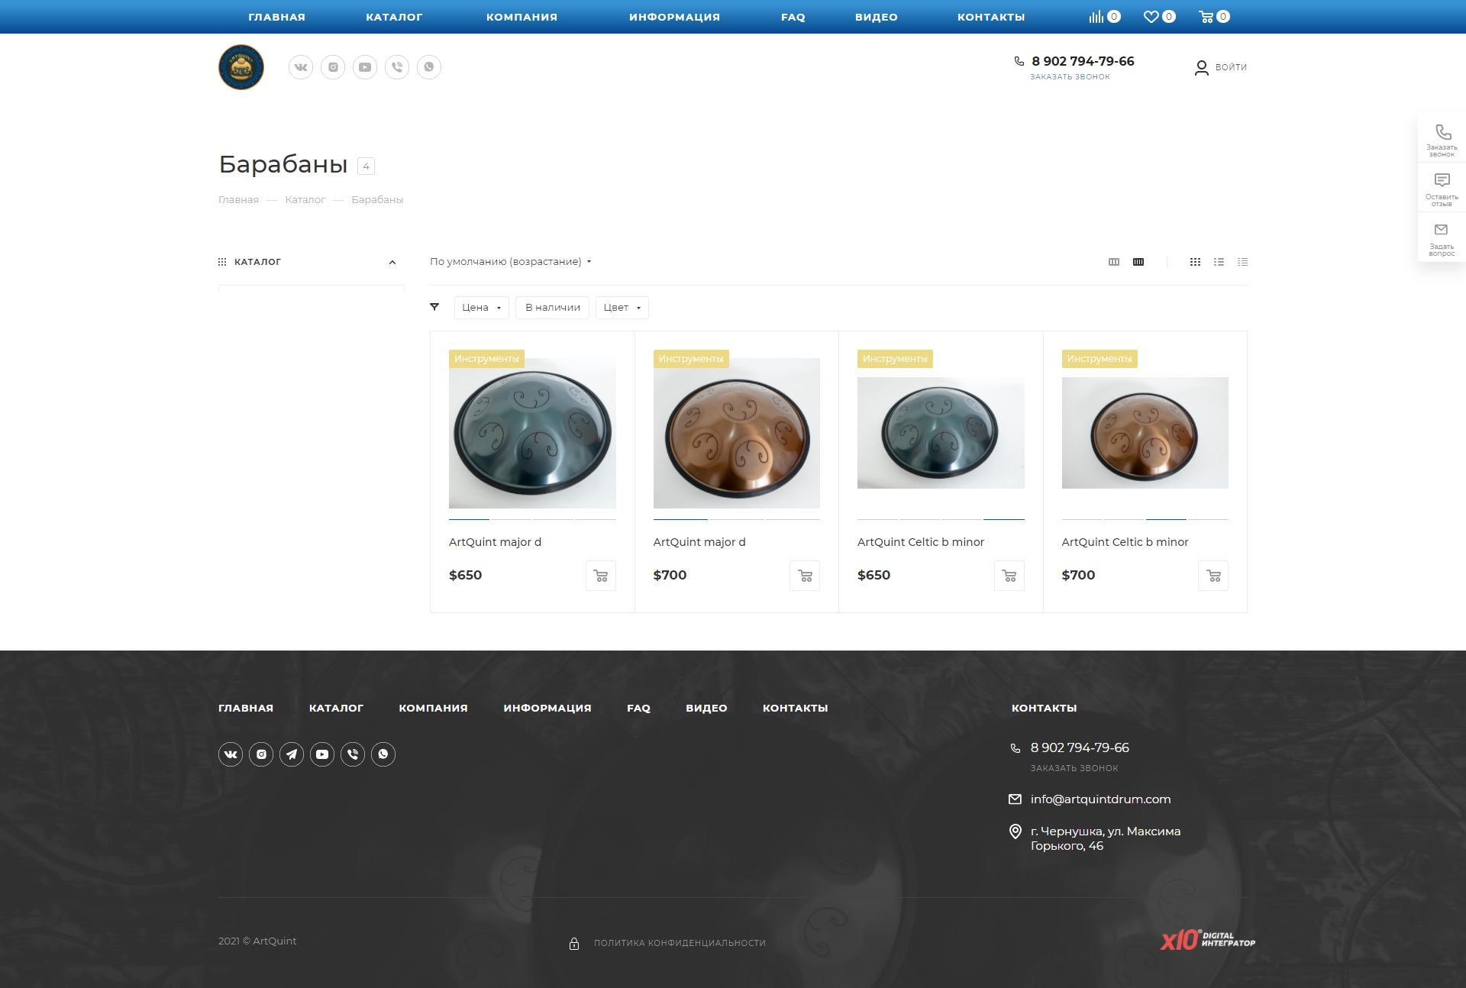This screenshot has height=988, width=1466.
Task: Open КАТАЛОГ in top navigation
Action: pos(394,17)
